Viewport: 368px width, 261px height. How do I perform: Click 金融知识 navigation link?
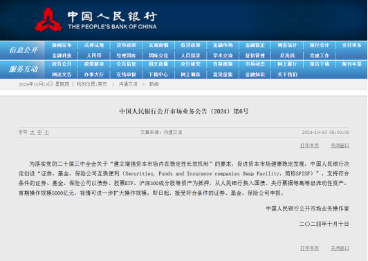(x=255, y=75)
